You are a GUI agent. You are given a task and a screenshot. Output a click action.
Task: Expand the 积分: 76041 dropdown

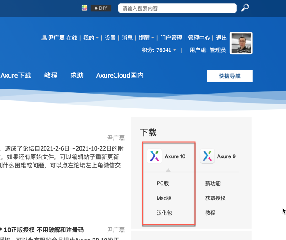pyautogui.click(x=159, y=50)
